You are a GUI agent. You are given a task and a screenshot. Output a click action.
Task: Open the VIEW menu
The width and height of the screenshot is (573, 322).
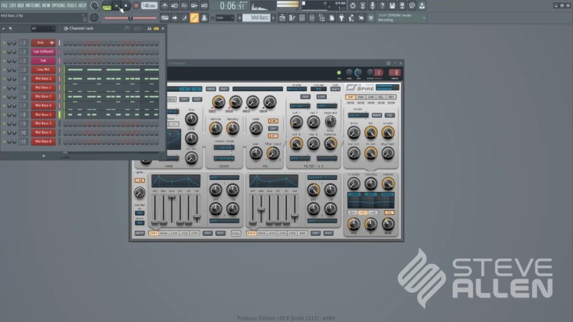(x=46, y=6)
